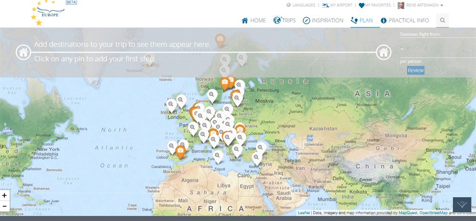Select the BETA badge beside logo
Viewport: 476px width, 221px height.
pyautogui.click(x=71, y=2)
